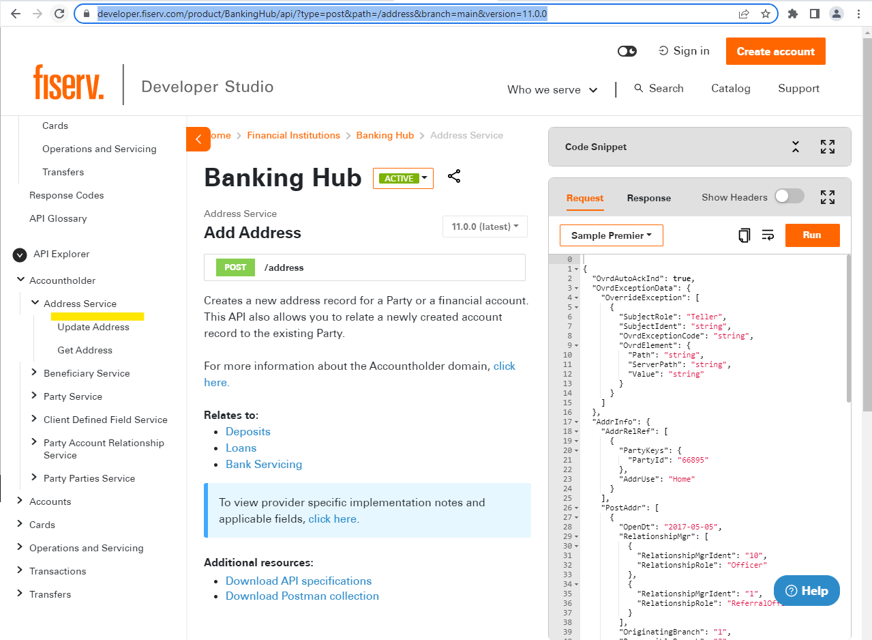Screen dimensions: 872x640
Task: Switch to Response tab
Action: (649, 198)
